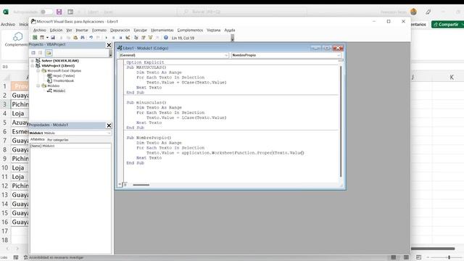Screen dimensions: 464x261
Task: Open the Insertar menu
Action: [82, 30]
